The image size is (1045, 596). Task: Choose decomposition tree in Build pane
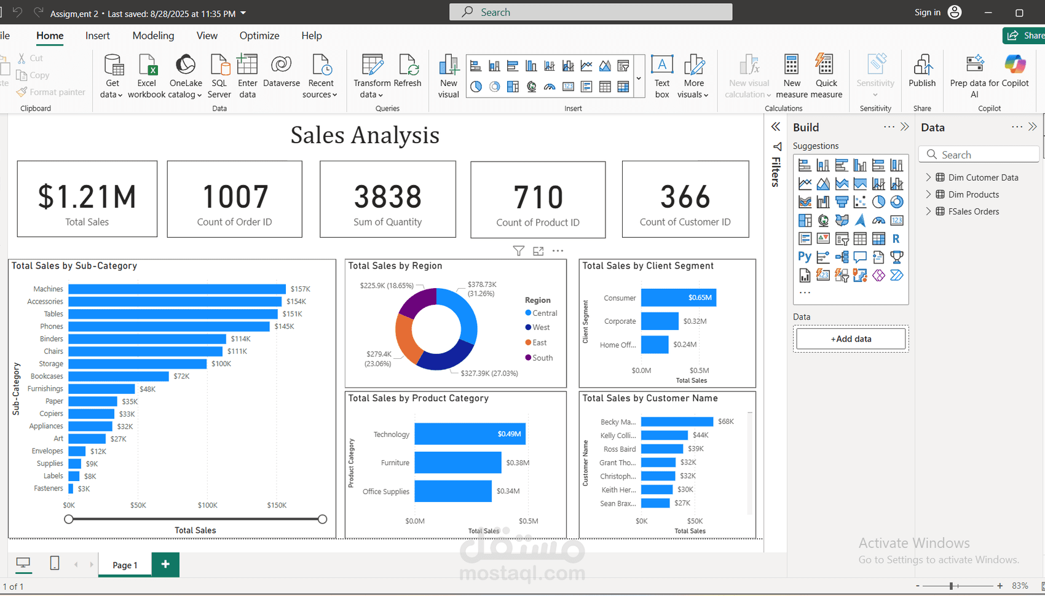tap(842, 257)
